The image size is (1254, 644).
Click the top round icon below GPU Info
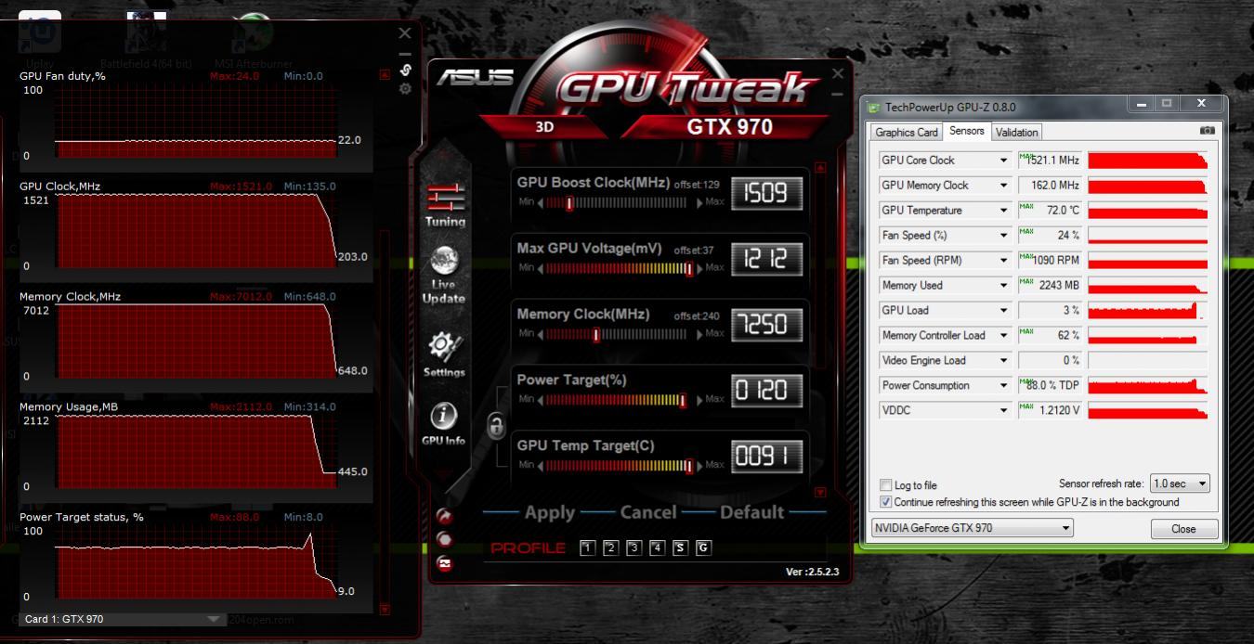click(444, 517)
